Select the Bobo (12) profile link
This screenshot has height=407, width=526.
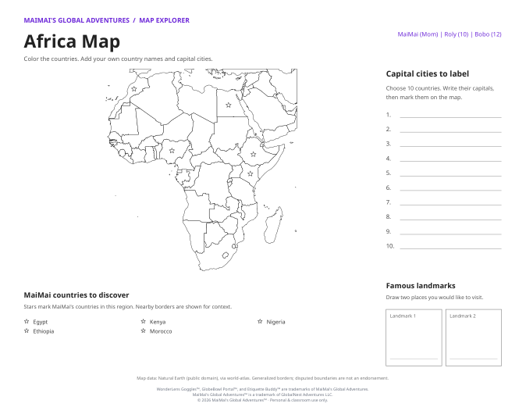(x=488, y=34)
